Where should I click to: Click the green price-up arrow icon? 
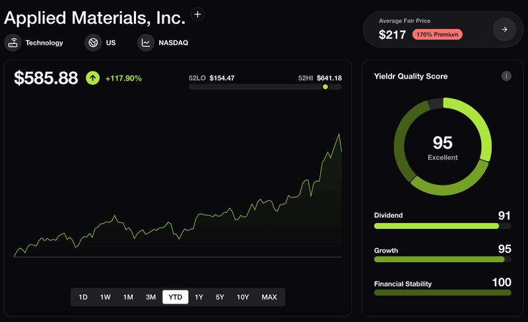(92, 78)
